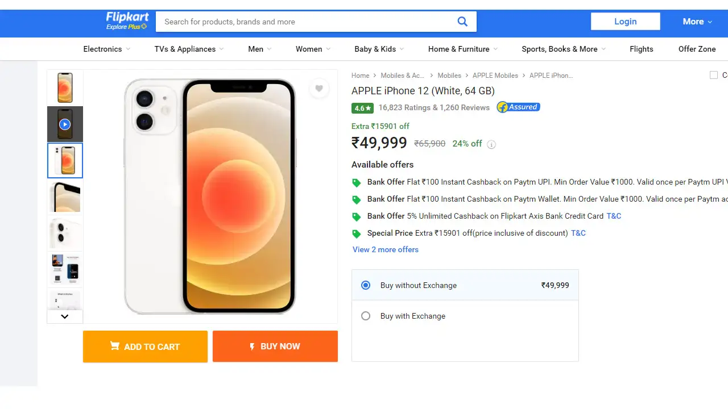Click the lightning icon on Buy Now button
The width and height of the screenshot is (728, 409).
[x=252, y=347]
